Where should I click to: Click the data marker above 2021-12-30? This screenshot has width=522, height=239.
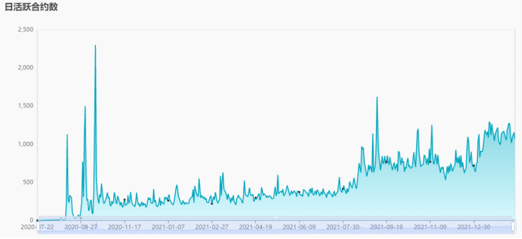pyautogui.click(x=473, y=165)
